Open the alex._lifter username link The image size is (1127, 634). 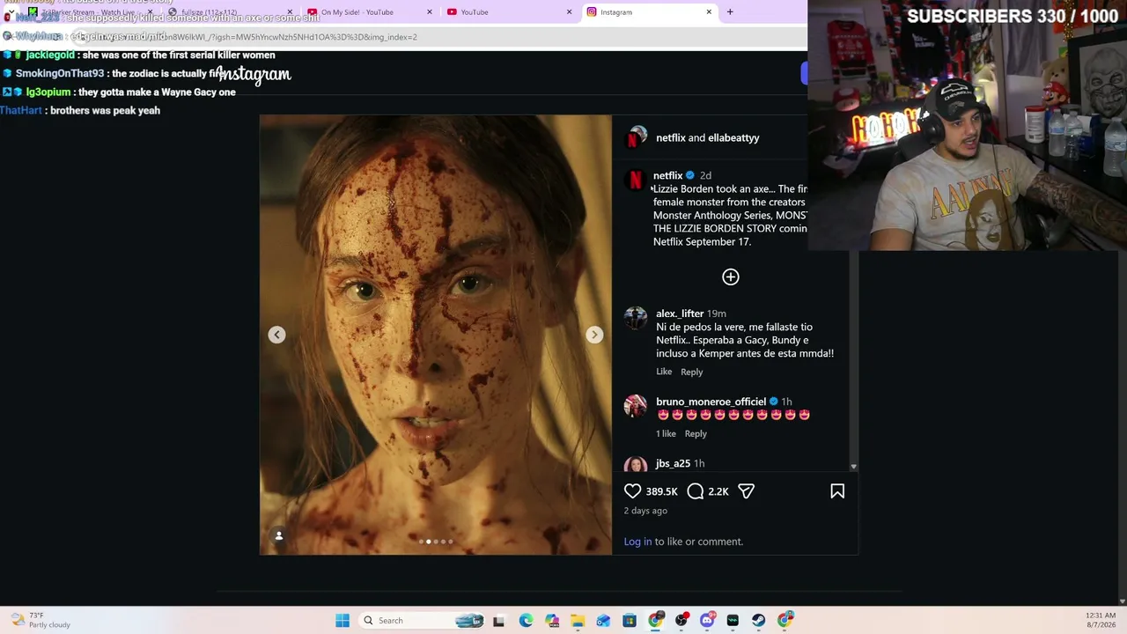[x=680, y=313]
